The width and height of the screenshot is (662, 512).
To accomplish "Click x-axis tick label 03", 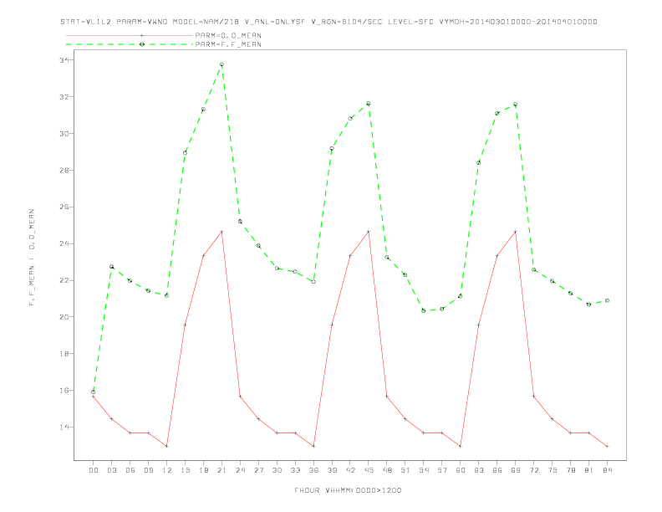I will click(111, 470).
